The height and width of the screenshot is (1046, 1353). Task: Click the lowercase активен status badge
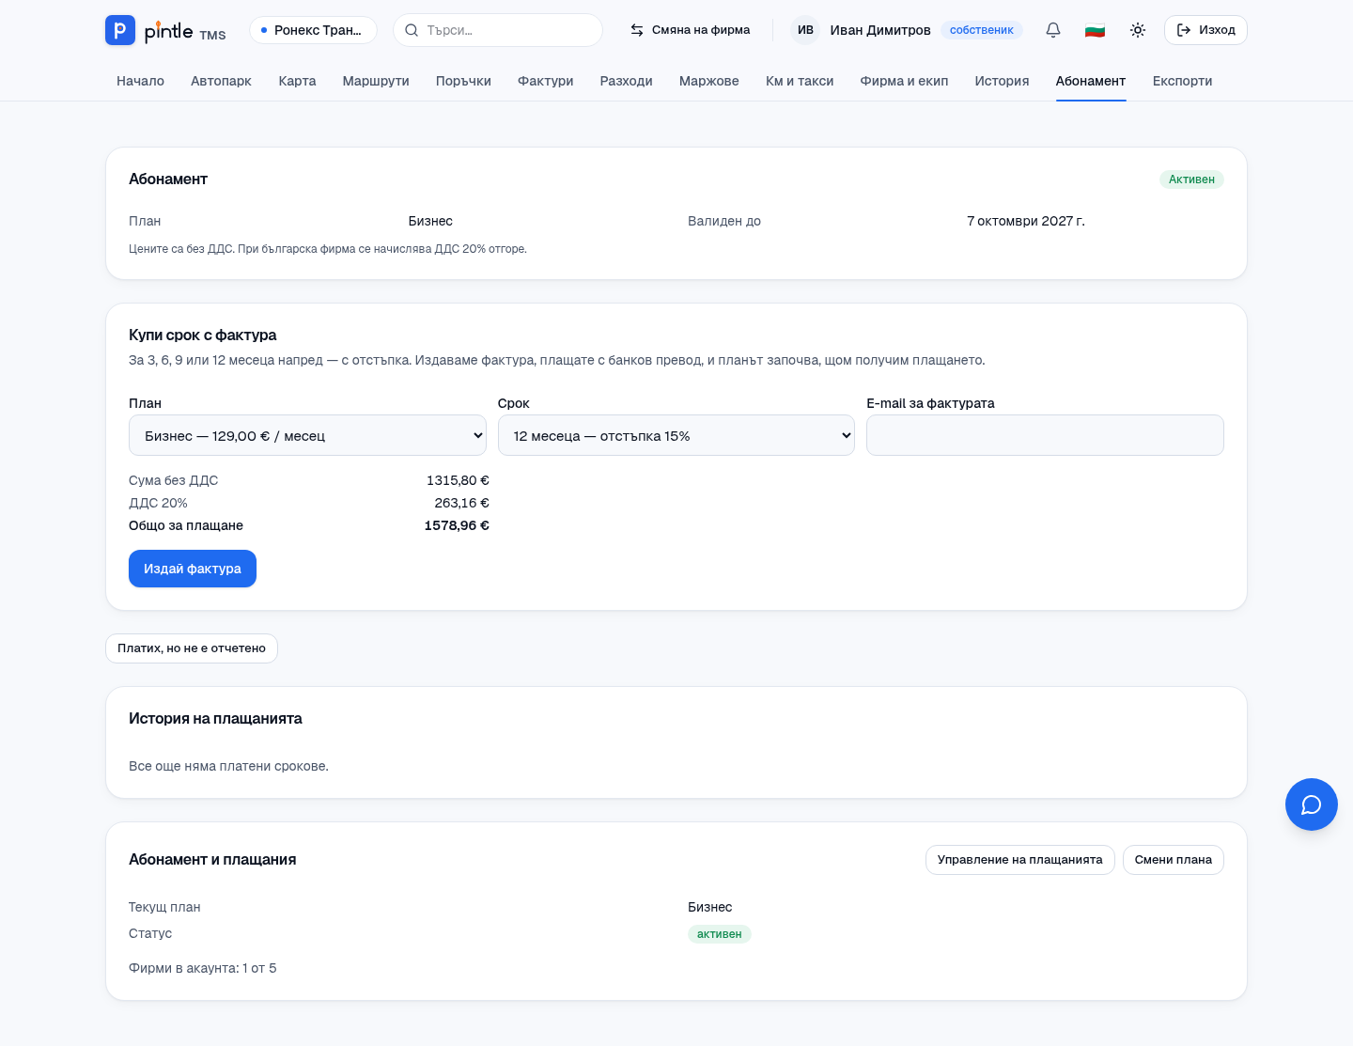(720, 934)
